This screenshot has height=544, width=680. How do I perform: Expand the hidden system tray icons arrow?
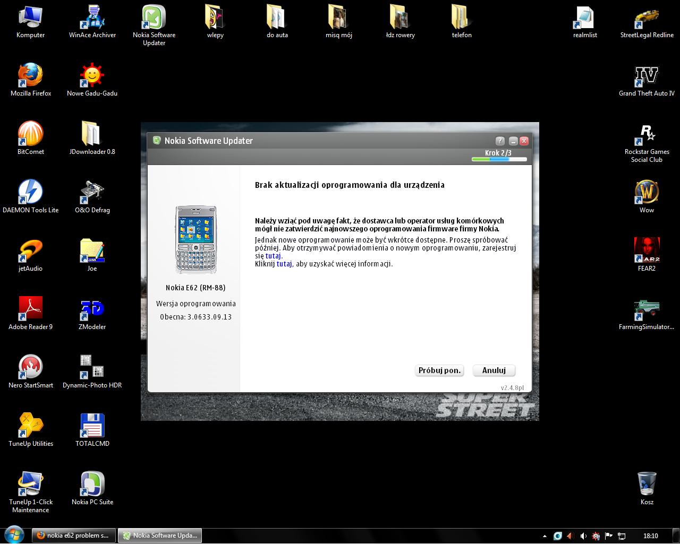point(545,536)
